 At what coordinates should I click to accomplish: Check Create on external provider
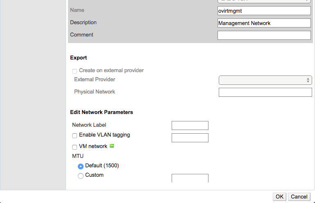point(75,71)
